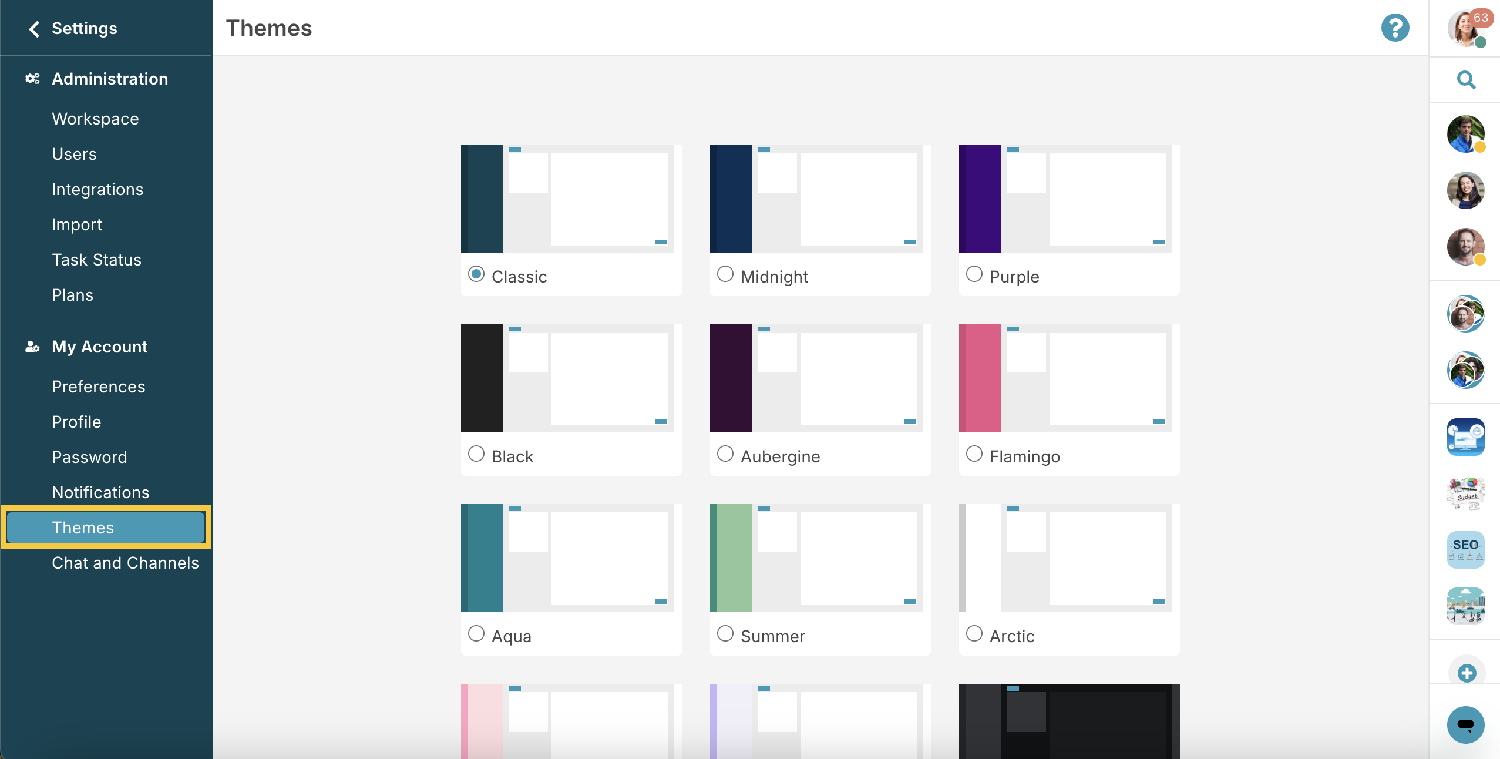The image size is (1500, 759).
Task: Open the city skyline channel icon
Action: click(1466, 606)
